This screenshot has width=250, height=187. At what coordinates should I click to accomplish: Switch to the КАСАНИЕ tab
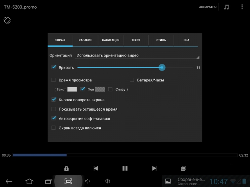[x=85, y=40]
